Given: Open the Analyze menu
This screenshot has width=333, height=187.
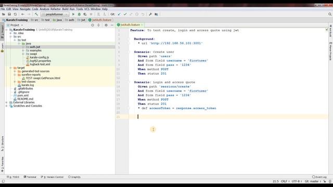Looking at the screenshot, I should pos(44,9).
